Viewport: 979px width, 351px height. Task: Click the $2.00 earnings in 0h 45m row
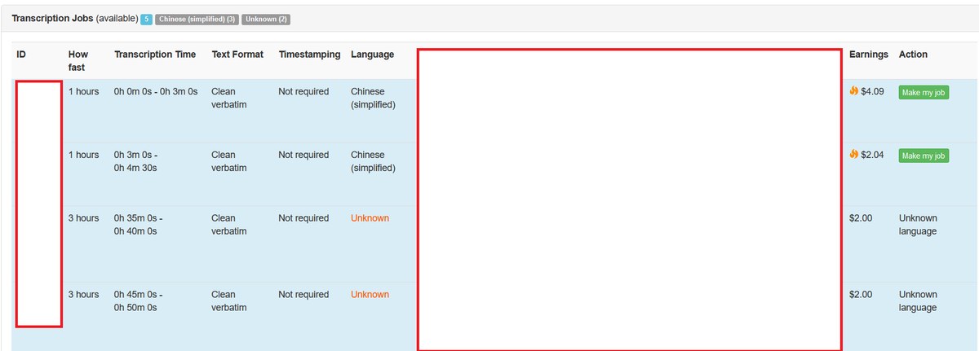click(861, 295)
